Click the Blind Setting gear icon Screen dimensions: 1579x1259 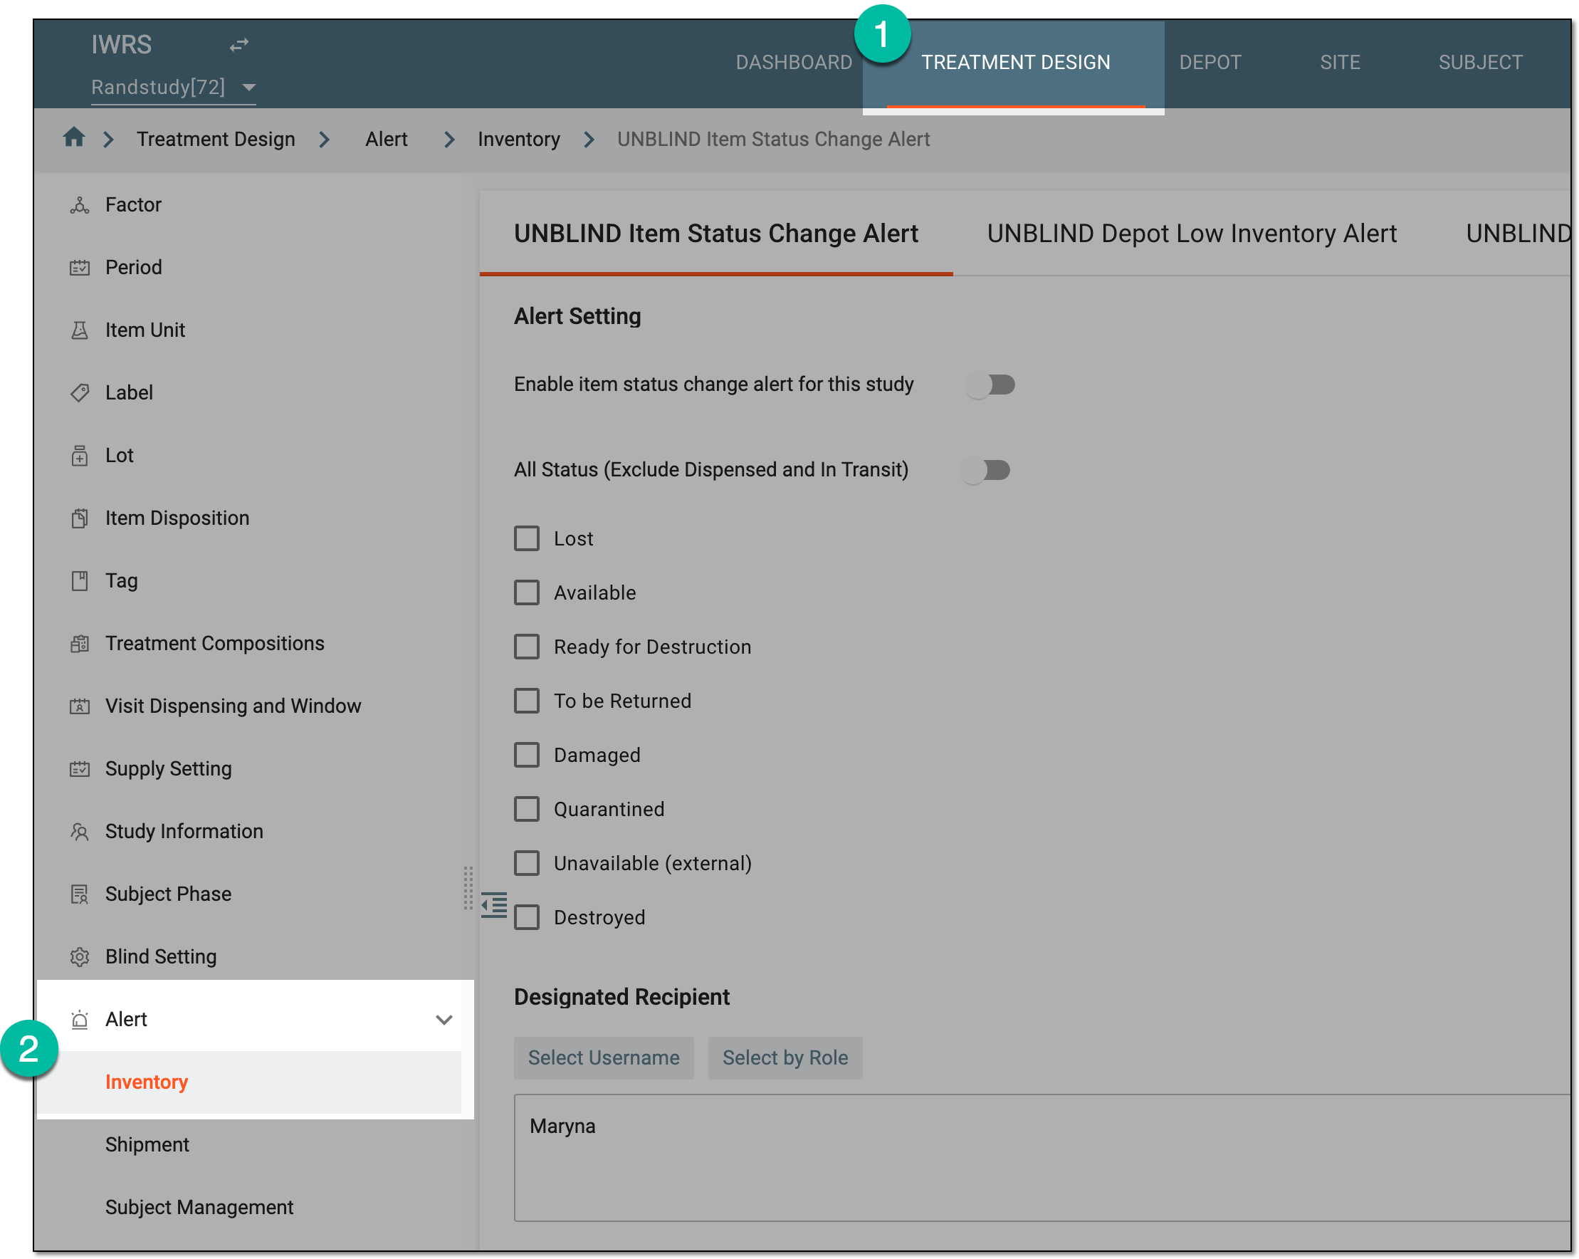(x=79, y=956)
